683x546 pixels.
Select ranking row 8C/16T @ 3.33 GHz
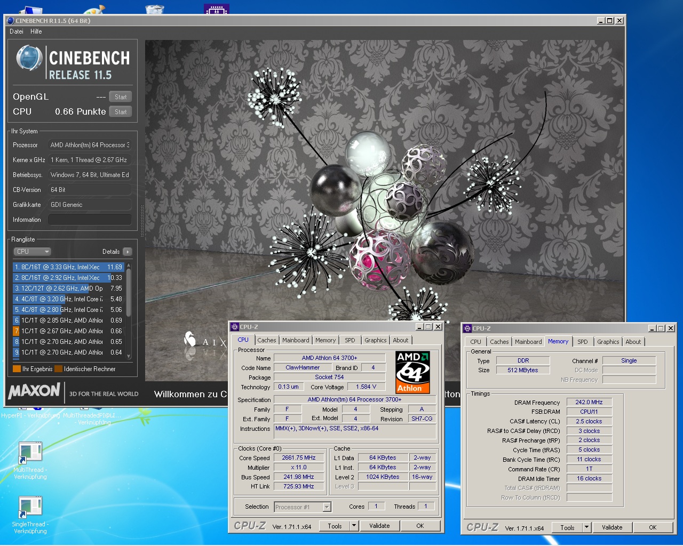coord(68,267)
